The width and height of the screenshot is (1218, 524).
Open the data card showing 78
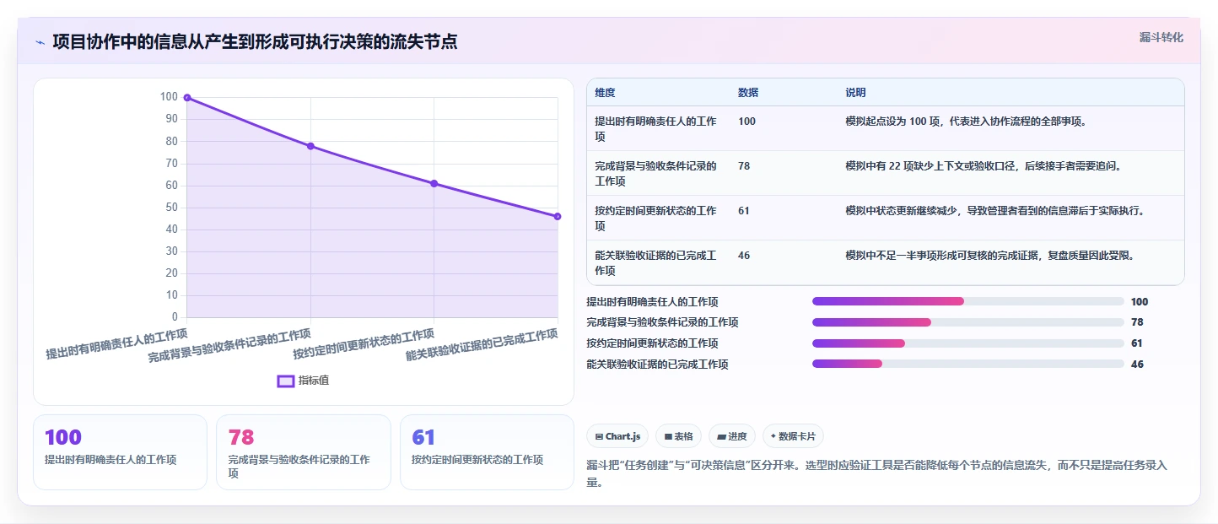click(x=304, y=452)
